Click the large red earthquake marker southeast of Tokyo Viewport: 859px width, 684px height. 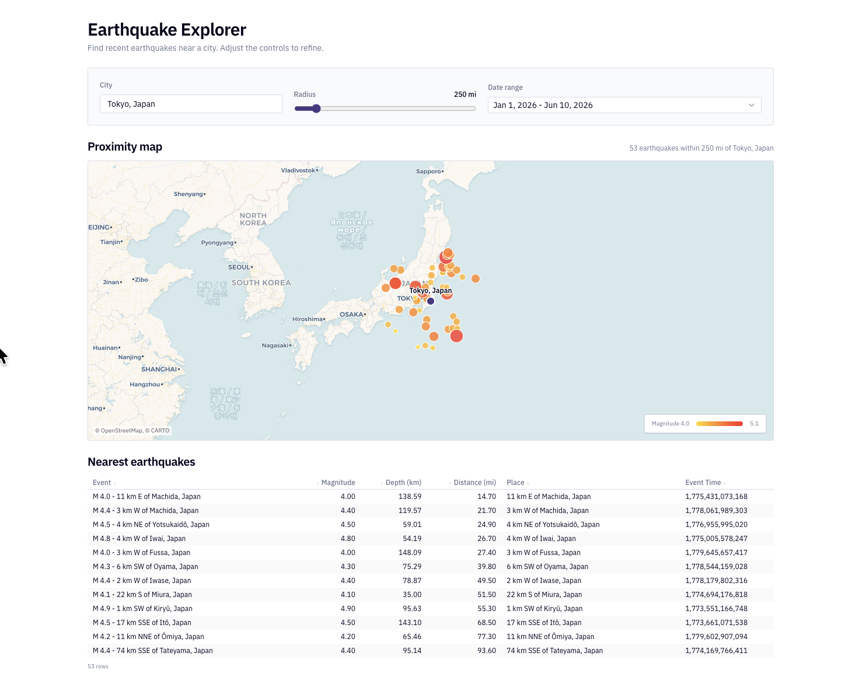point(457,336)
